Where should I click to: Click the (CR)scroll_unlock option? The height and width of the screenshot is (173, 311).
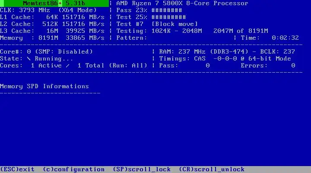(212, 170)
